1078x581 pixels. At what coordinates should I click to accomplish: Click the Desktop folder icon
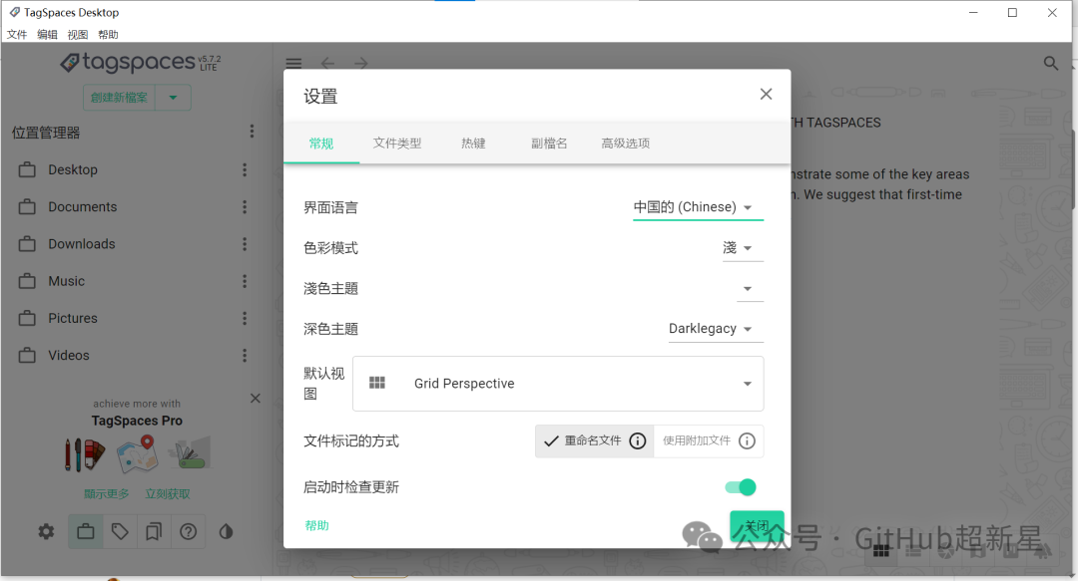click(x=28, y=169)
